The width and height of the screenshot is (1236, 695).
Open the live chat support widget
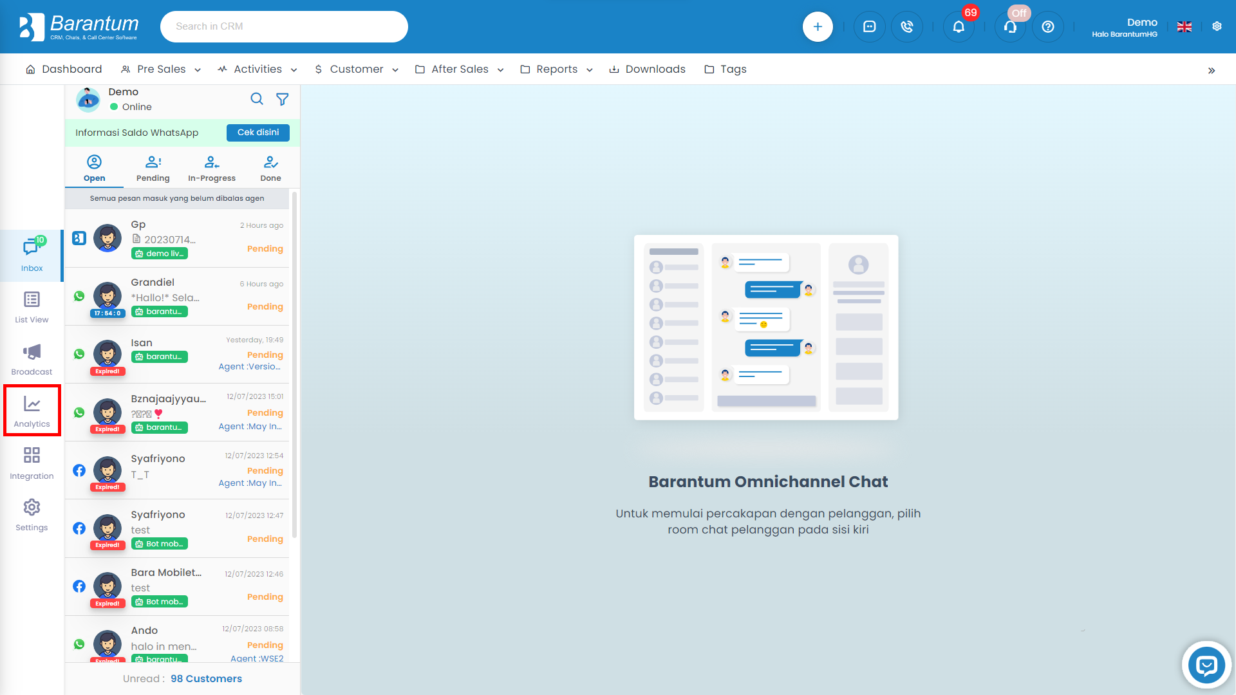pos(1206,665)
